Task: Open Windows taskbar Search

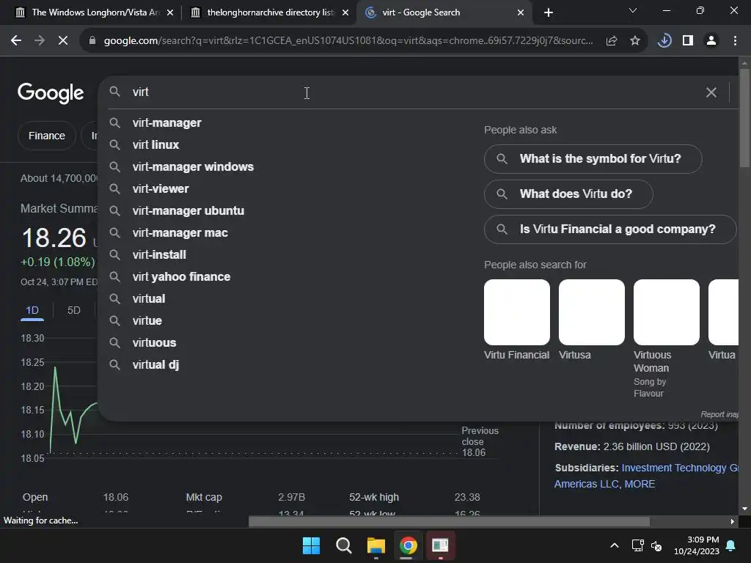Action: [x=343, y=545]
